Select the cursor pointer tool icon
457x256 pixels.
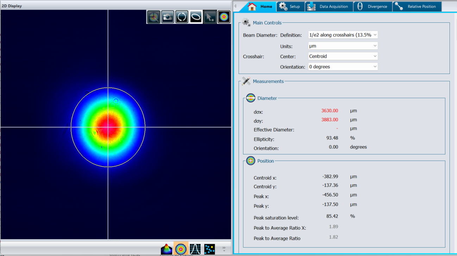point(210,17)
